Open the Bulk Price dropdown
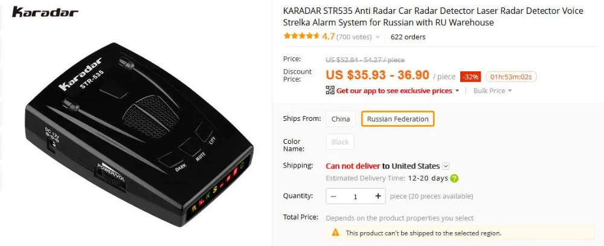Image resolution: width=604 pixels, height=246 pixels. coord(492,91)
